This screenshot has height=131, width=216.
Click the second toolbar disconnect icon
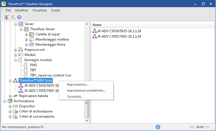13,17
